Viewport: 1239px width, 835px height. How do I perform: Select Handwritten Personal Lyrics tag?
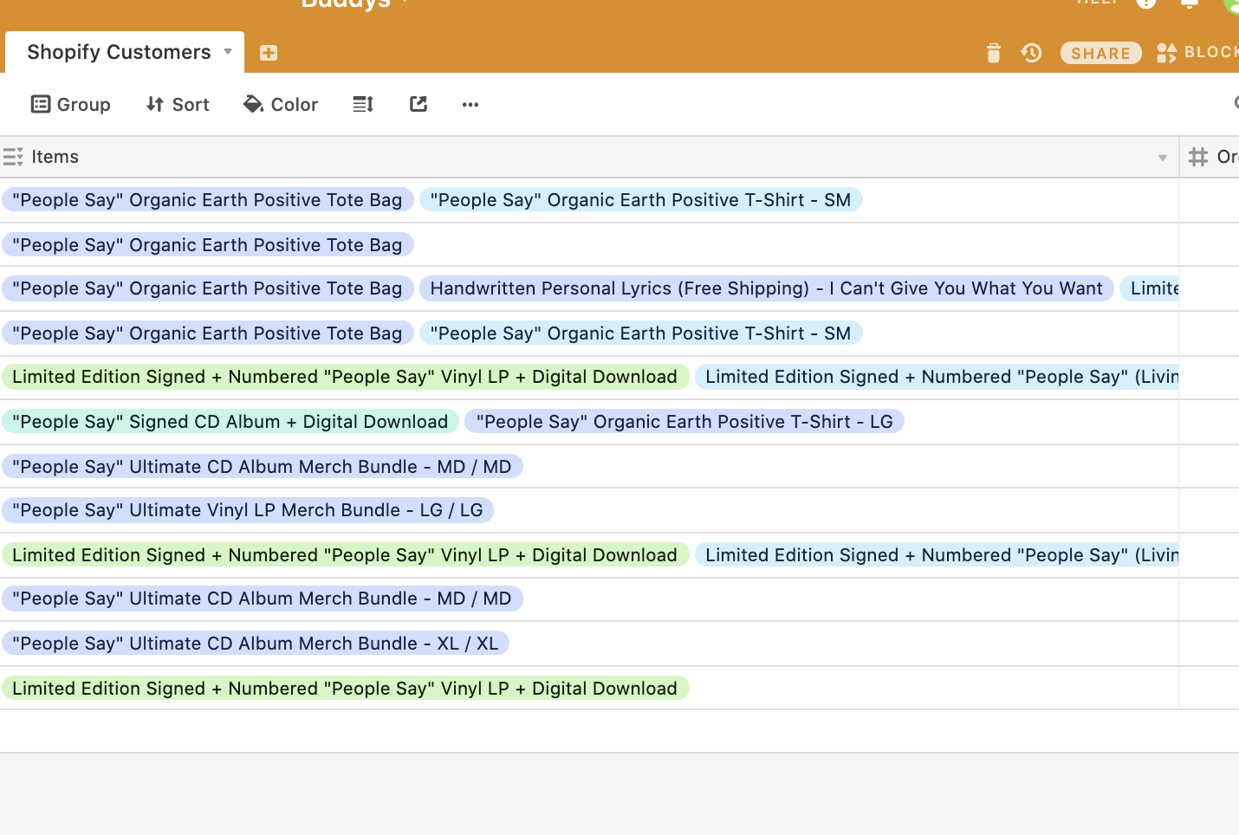coord(766,288)
